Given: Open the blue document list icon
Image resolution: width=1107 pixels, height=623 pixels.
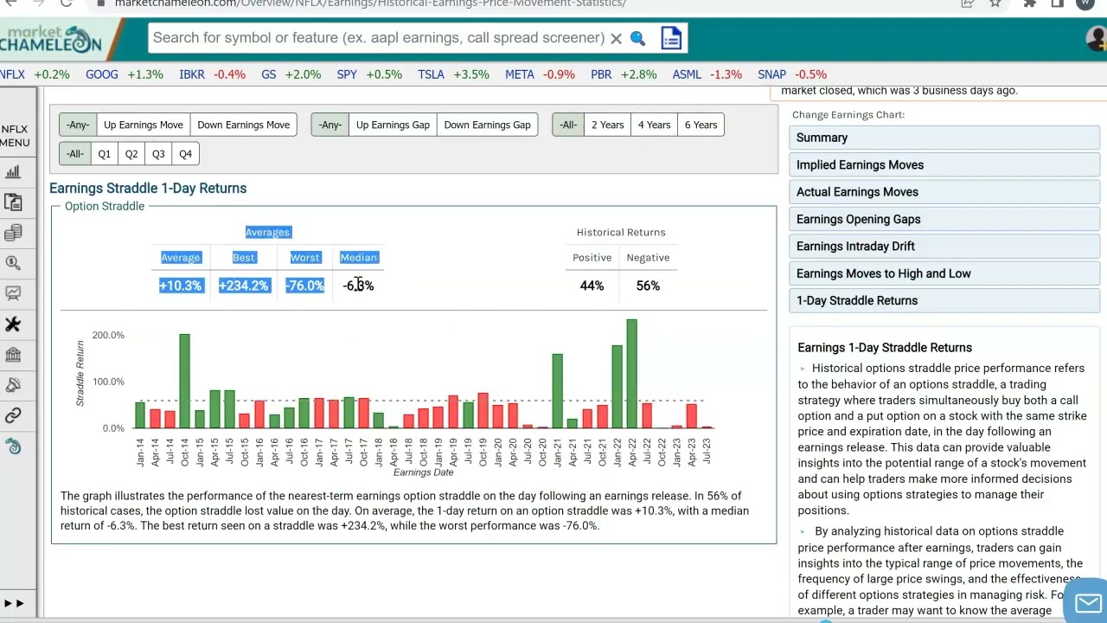Looking at the screenshot, I should tap(671, 38).
